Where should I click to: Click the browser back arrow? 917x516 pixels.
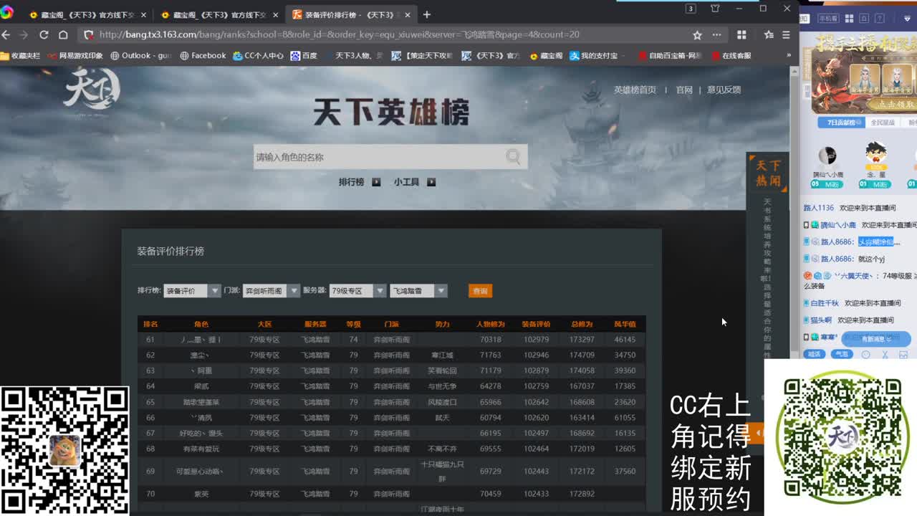tap(6, 34)
